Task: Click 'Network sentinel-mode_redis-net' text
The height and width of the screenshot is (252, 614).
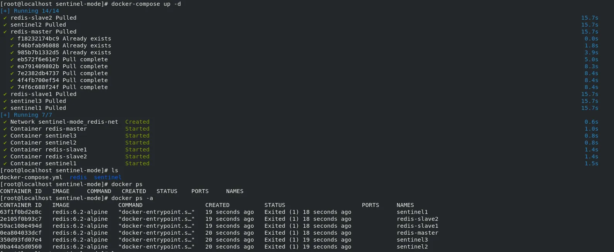Action: click(64, 122)
